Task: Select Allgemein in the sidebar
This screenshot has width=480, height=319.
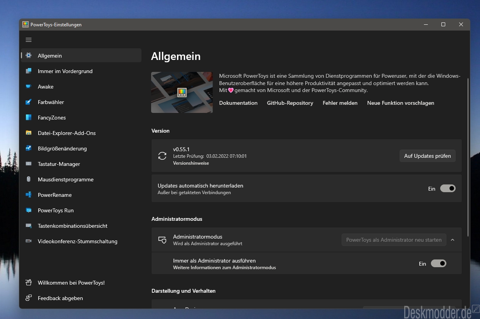Action: (81, 55)
